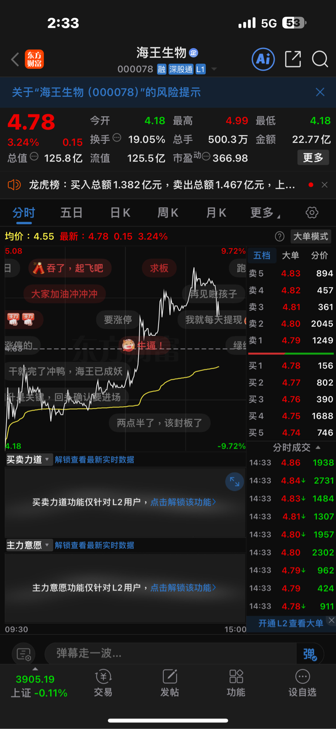Tap the 市盈 info circle icon
This screenshot has height=729, width=336.
pos(206,156)
